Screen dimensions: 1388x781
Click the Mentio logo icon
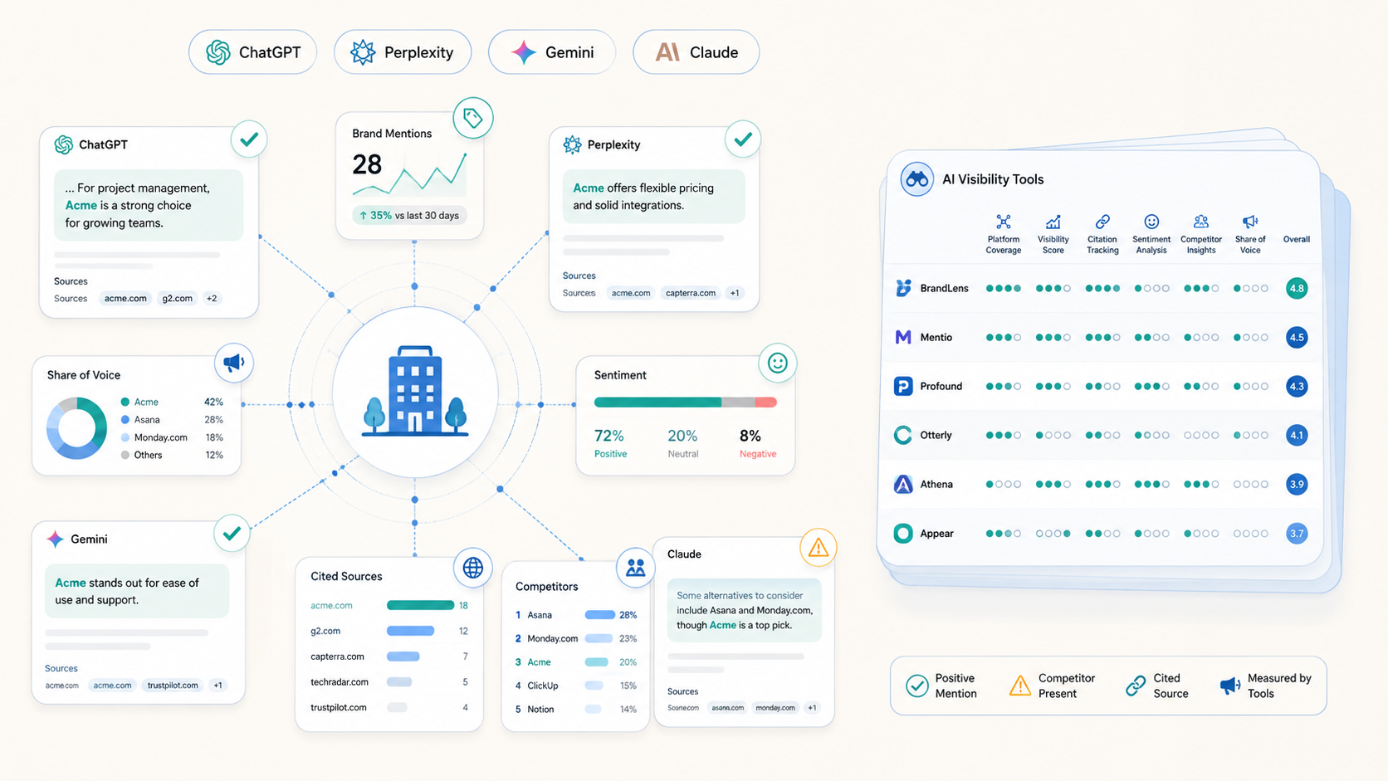903,337
